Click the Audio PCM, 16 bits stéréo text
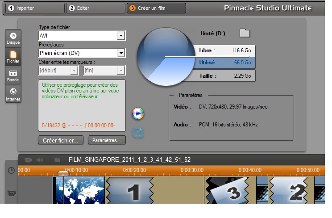Screen dimensions: 332x218 228,125
